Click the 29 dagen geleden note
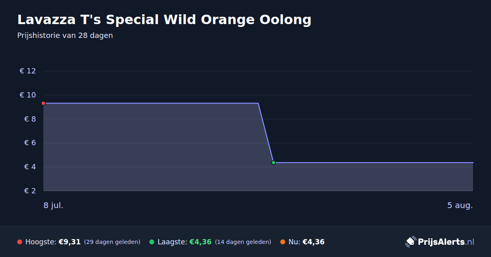The image size is (491, 257). coord(112,242)
